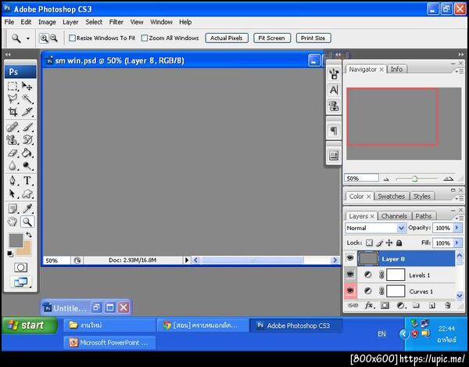Toggle visibility of Levels 1 layer
Viewport: 469px width, 367px height.
click(x=350, y=275)
